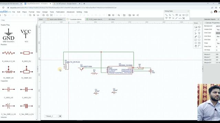Pick the C_Tan_SMD_A_EU capacitor symbol

click(26, 106)
